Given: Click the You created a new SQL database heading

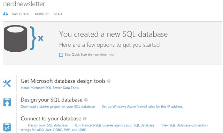Looking at the screenshot, I should [x=113, y=34].
